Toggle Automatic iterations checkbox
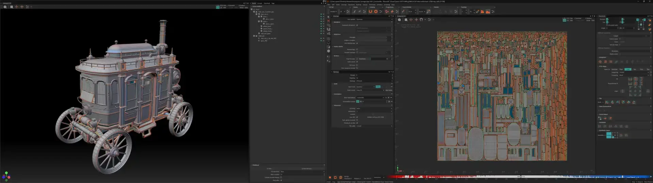 (357, 25)
